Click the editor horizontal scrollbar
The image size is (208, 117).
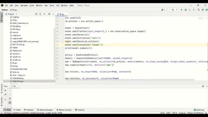(130, 80)
